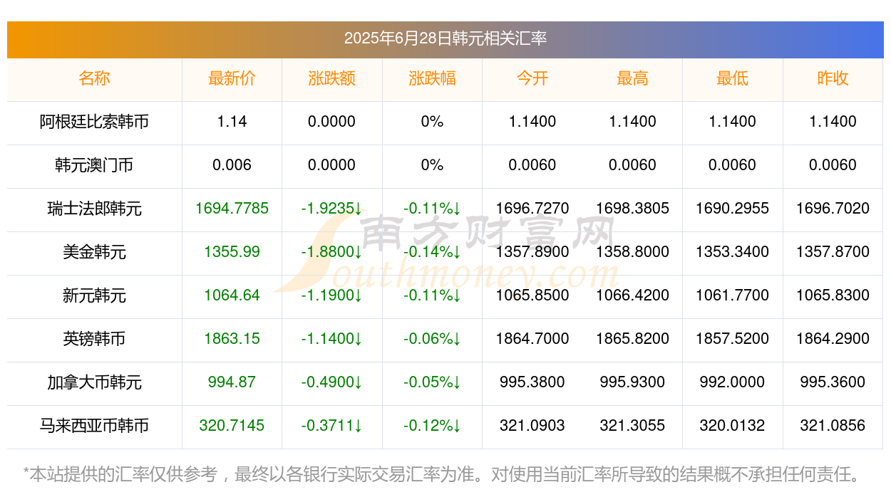This screenshot has width=891, height=497.
Task: Click change value -1.1900↓
Action: 331,295
